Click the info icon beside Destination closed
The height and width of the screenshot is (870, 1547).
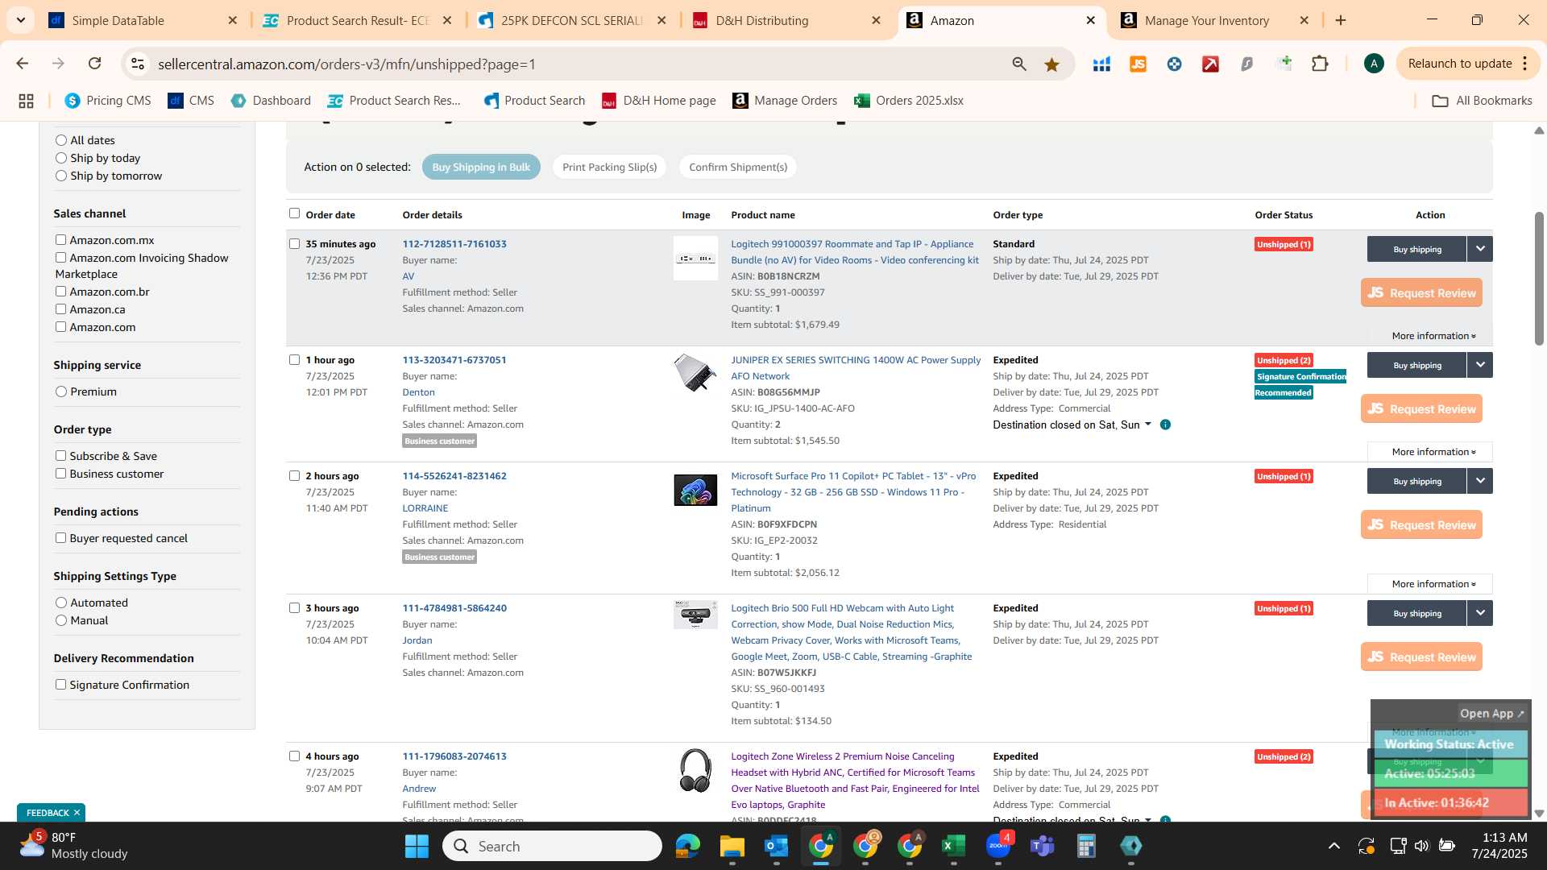1165,425
